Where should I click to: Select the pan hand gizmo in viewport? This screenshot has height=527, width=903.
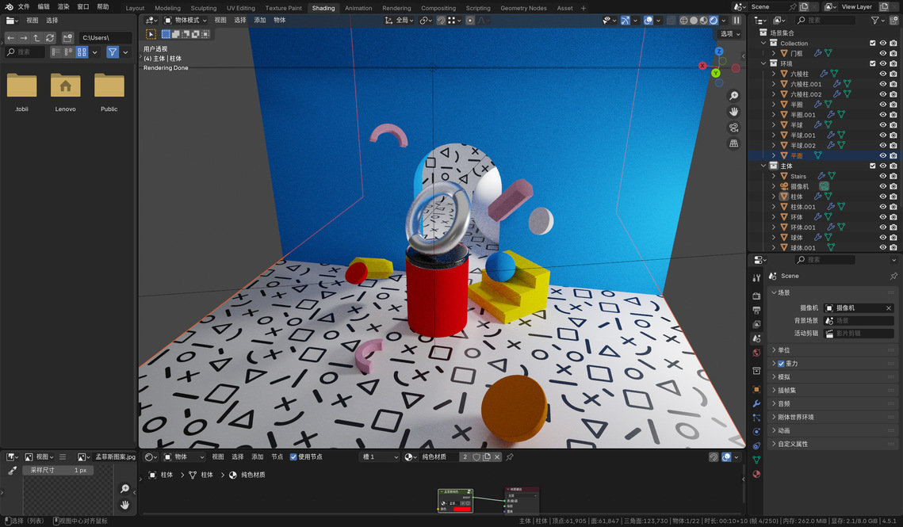coord(734,112)
